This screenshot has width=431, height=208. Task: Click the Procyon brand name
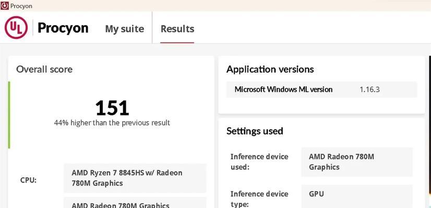pos(63,28)
